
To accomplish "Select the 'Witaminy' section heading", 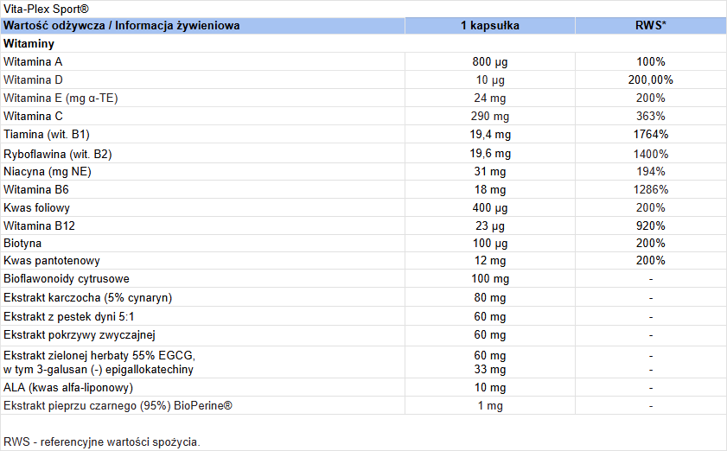I will [x=29, y=43].
